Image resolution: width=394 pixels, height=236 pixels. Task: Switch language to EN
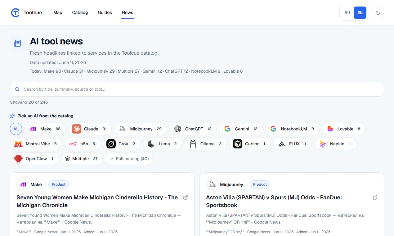click(x=360, y=13)
